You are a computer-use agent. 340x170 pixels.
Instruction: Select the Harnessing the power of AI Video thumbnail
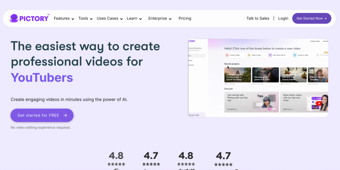(265, 74)
